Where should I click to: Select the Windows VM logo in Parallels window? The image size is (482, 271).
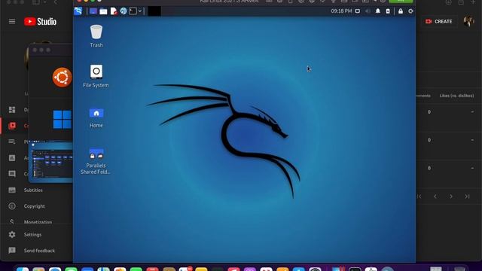click(x=63, y=120)
